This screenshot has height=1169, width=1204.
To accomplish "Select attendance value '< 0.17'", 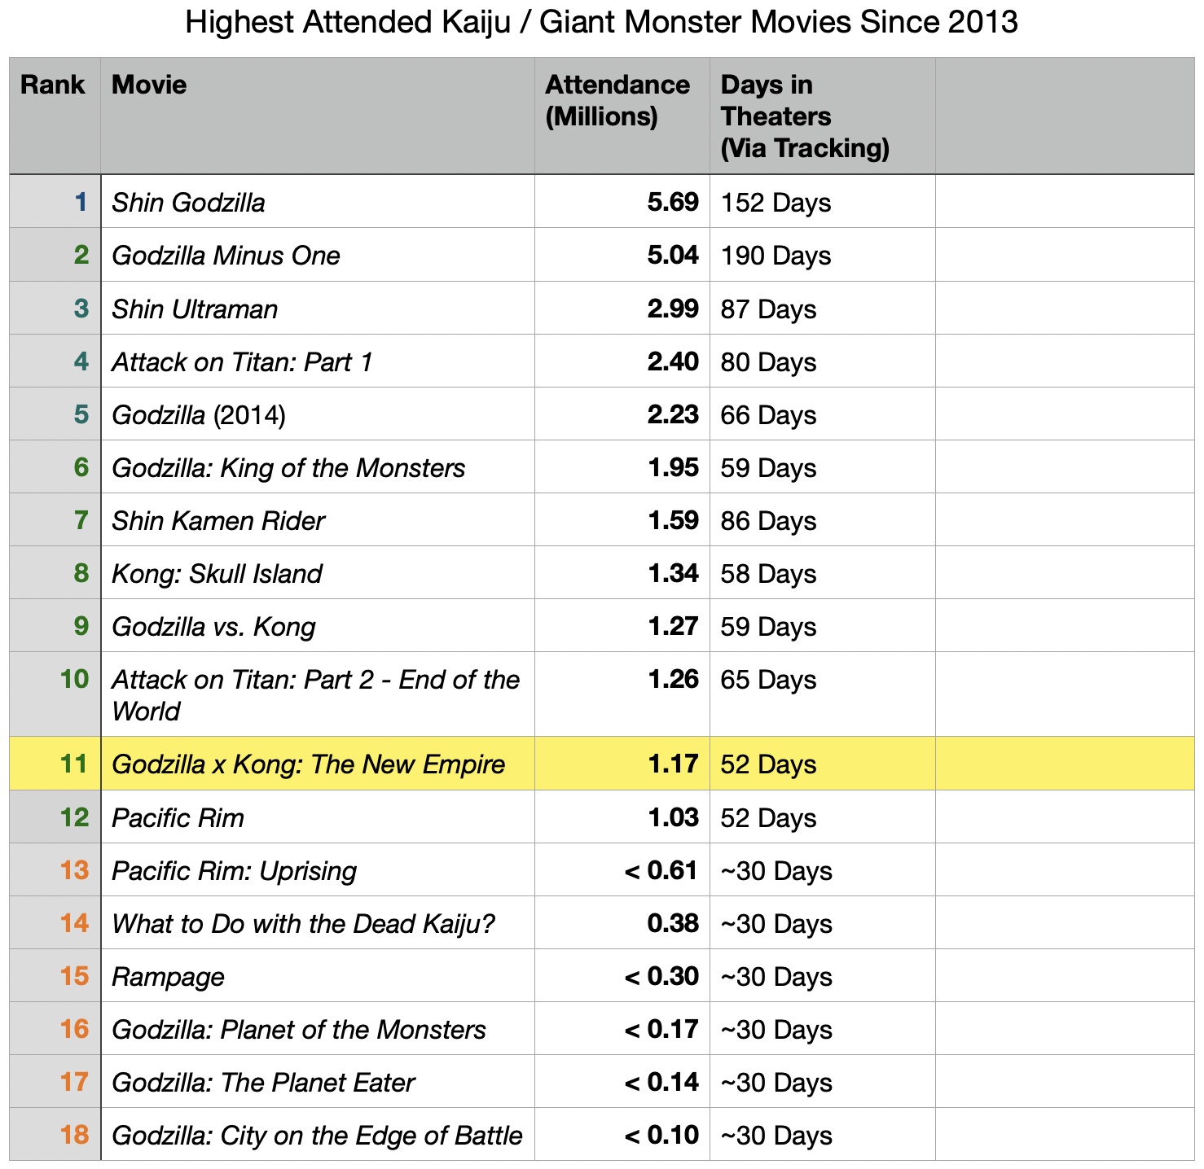I will point(661,1029).
